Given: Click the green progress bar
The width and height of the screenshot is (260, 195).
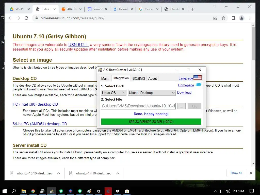Looking at the screenshot, I should (151, 122).
